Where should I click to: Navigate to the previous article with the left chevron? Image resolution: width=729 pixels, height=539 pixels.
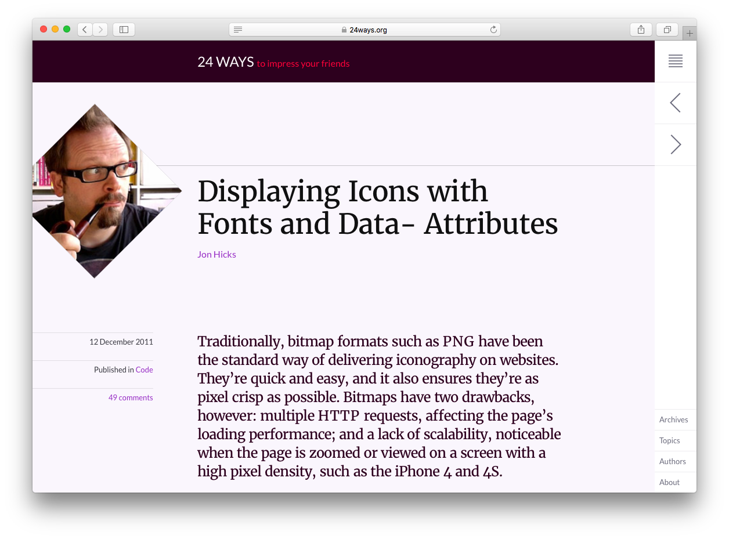coord(675,103)
